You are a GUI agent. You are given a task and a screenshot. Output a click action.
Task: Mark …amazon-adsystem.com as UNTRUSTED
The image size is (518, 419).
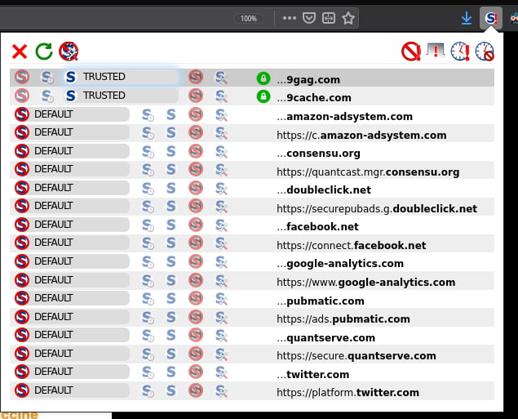196,114
